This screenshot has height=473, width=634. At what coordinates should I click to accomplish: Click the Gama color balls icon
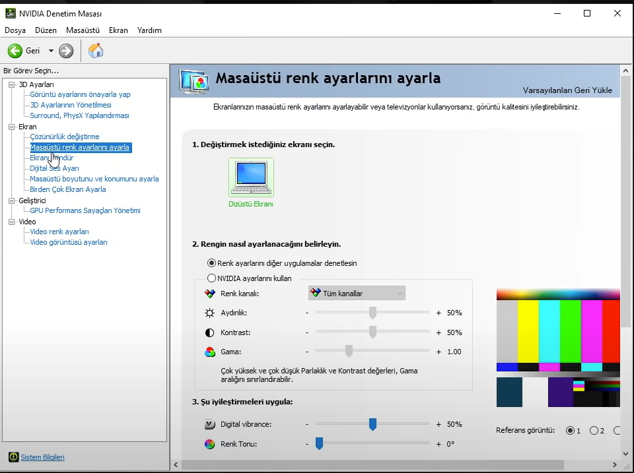pyautogui.click(x=210, y=352)
